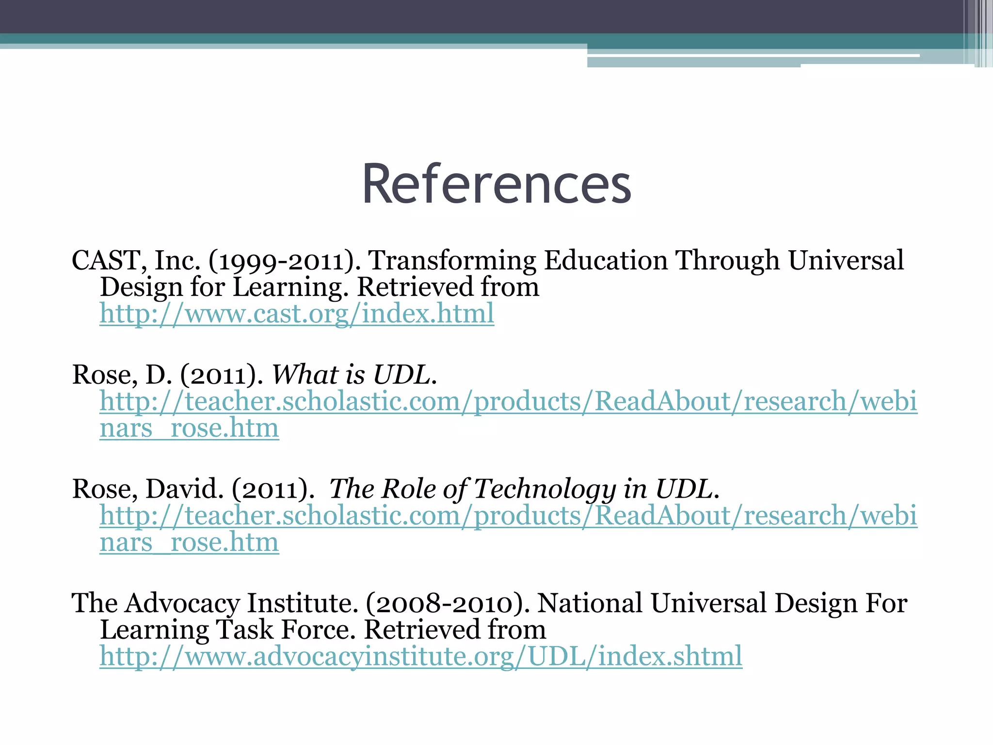
Task: Click the italic title What is UDL
Action: 354,375
